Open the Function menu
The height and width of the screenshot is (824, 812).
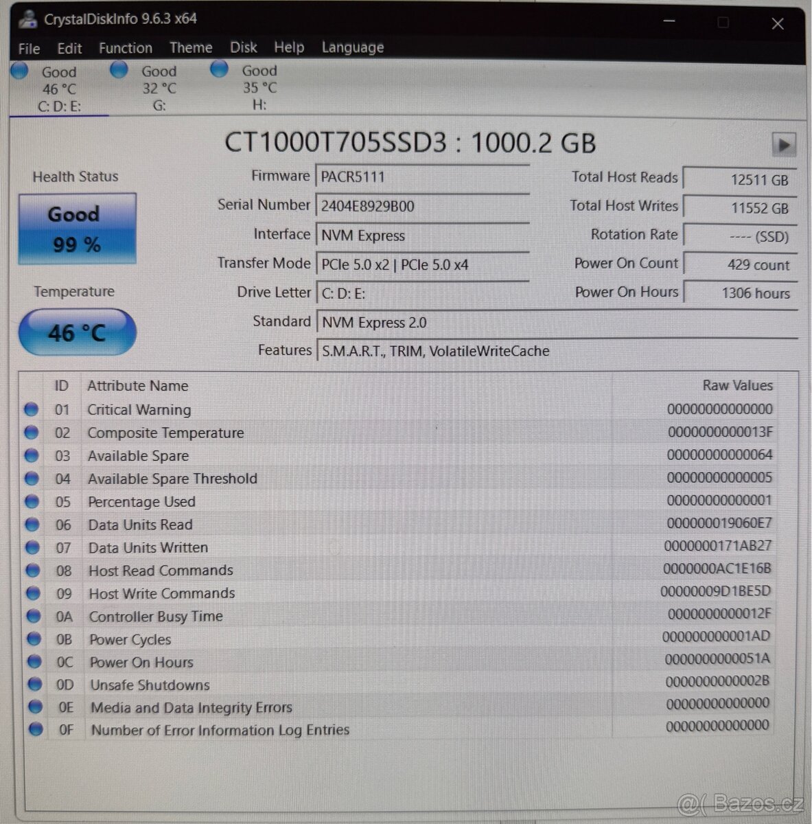click(125, 47)
